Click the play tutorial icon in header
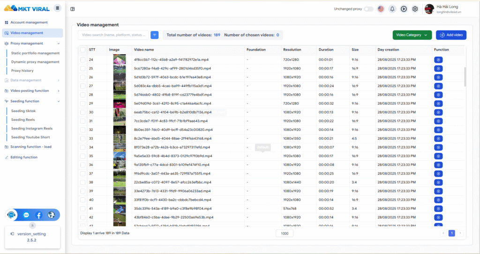This screenshot has height=254, width=480. click(404, 9)
